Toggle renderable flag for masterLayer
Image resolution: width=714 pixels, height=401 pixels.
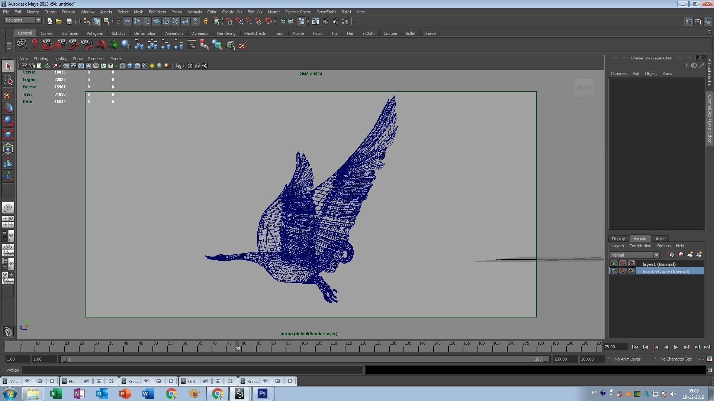[x=614, y=271]
